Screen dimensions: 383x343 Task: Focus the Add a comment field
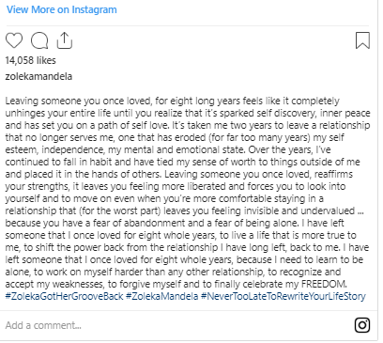(176, 325)
